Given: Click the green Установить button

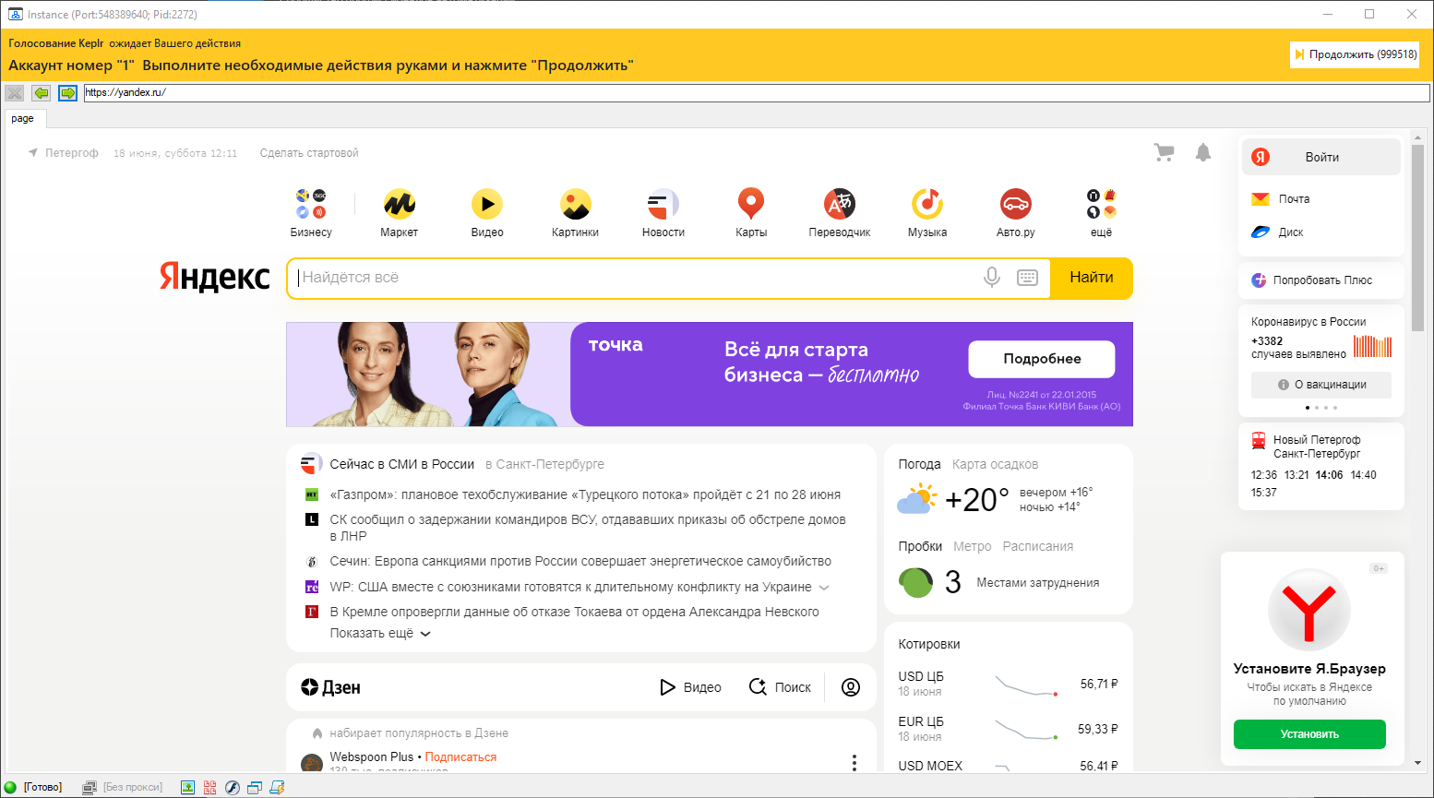Looking at the screenshot, I should click(1309, 734).
